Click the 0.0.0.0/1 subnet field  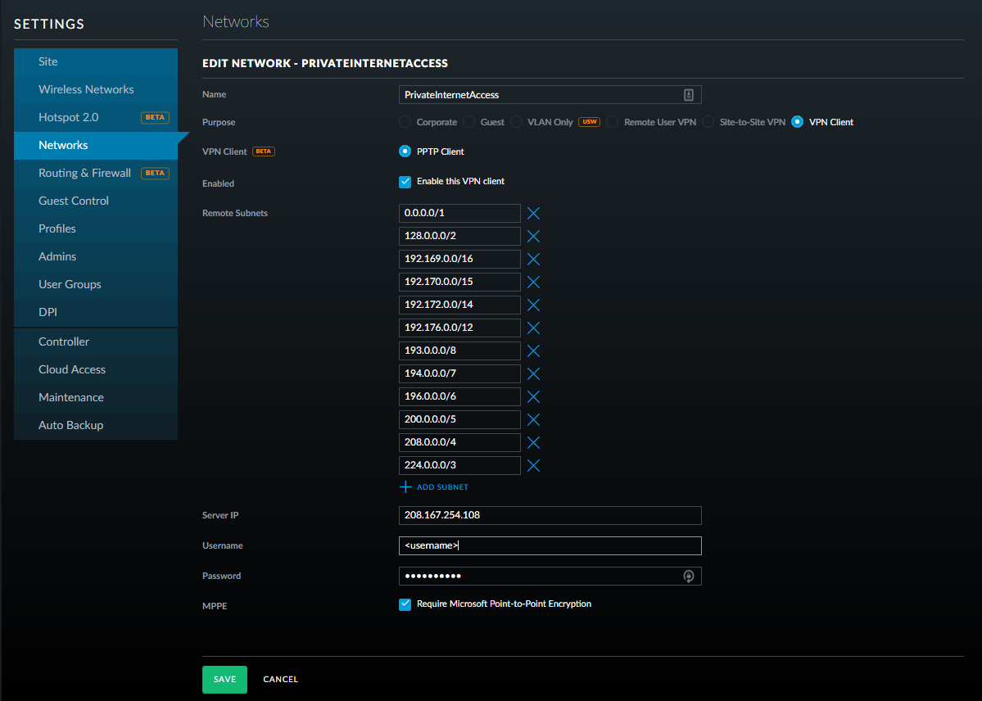tap(459, 213)
